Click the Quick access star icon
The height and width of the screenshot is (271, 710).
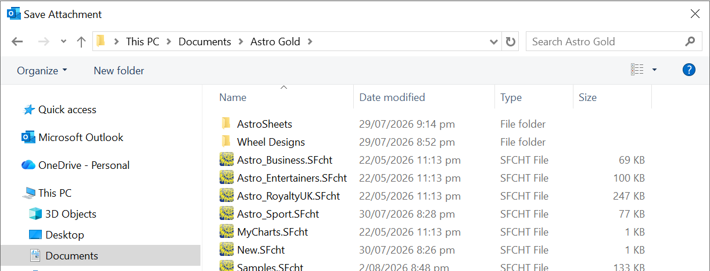point(28,110)
